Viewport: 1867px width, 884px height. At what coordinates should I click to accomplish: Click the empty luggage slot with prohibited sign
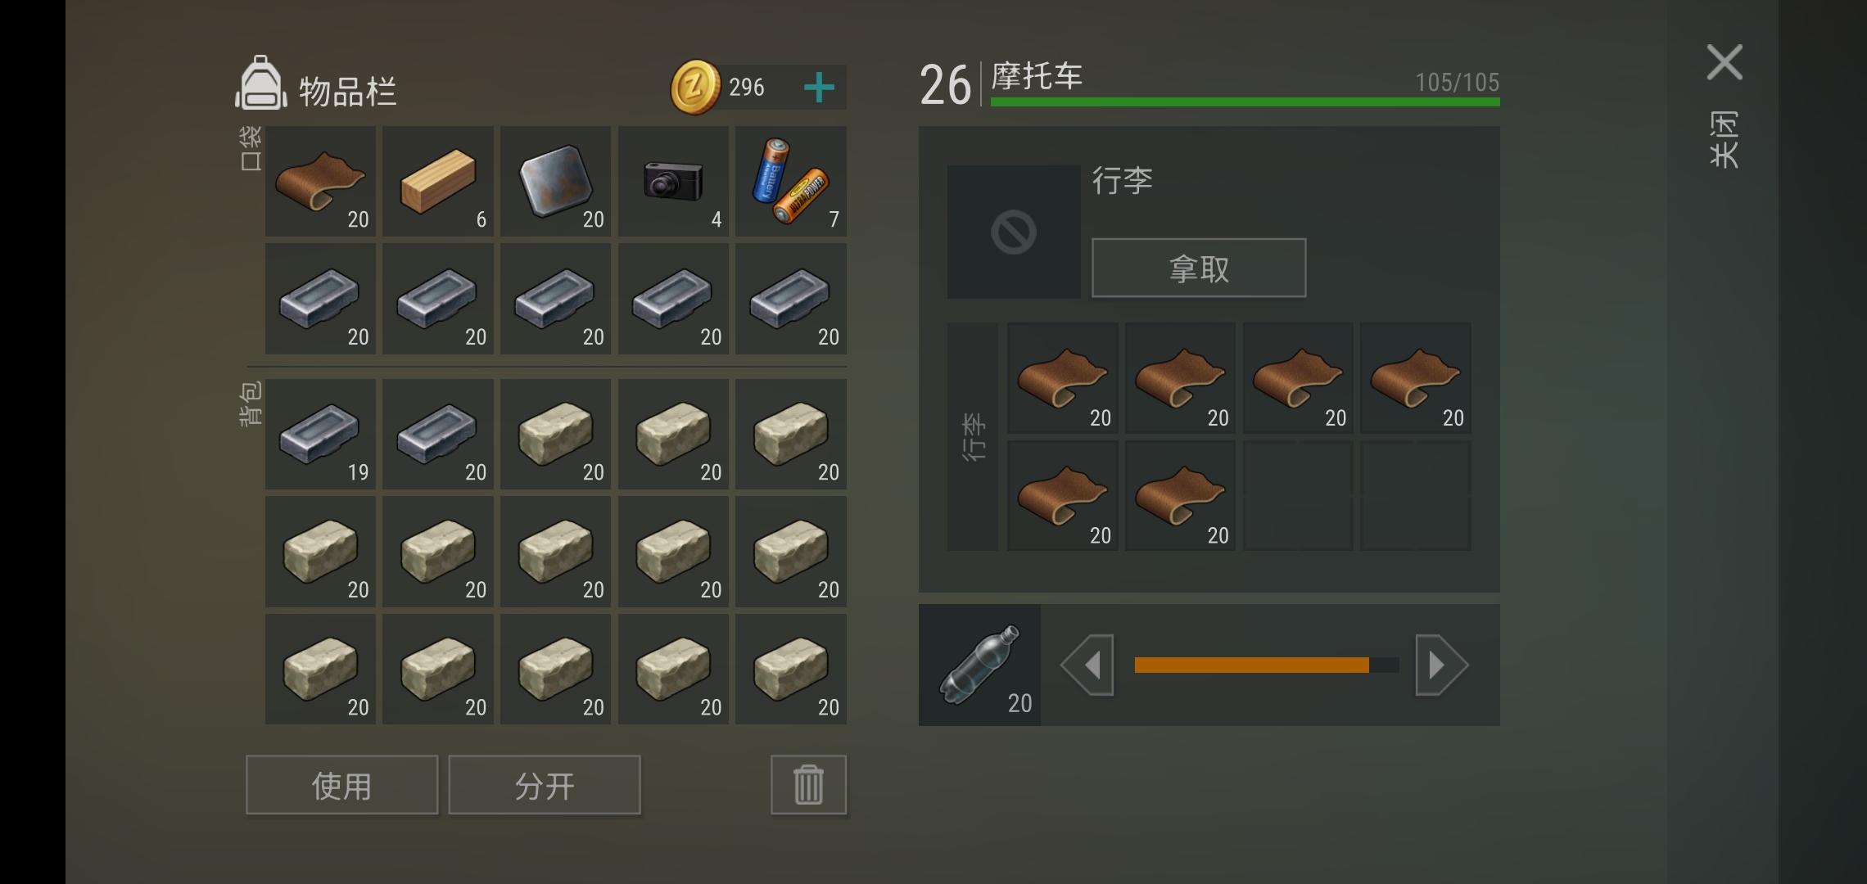[1014, 232]
